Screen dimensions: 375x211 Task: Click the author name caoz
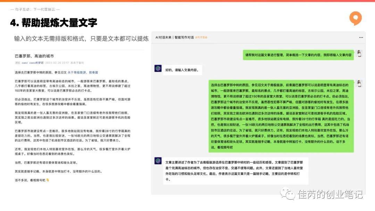(25, 63)
